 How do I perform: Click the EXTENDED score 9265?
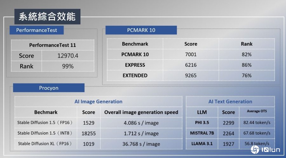pos(191,75)
